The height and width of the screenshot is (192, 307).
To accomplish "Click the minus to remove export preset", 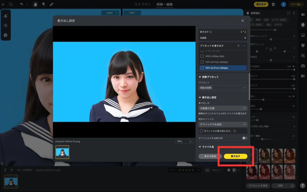I will [x=245, y=46].
